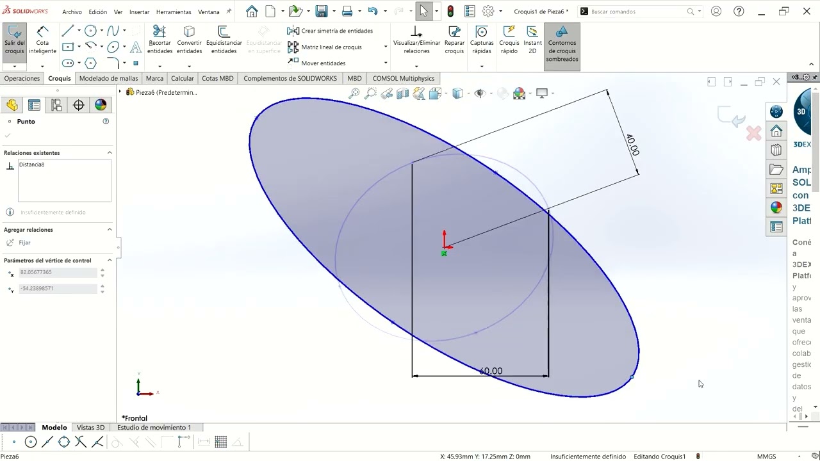820x461 pixels.
Task: Click Croquis rápido tool
Action: click(509, 40)
